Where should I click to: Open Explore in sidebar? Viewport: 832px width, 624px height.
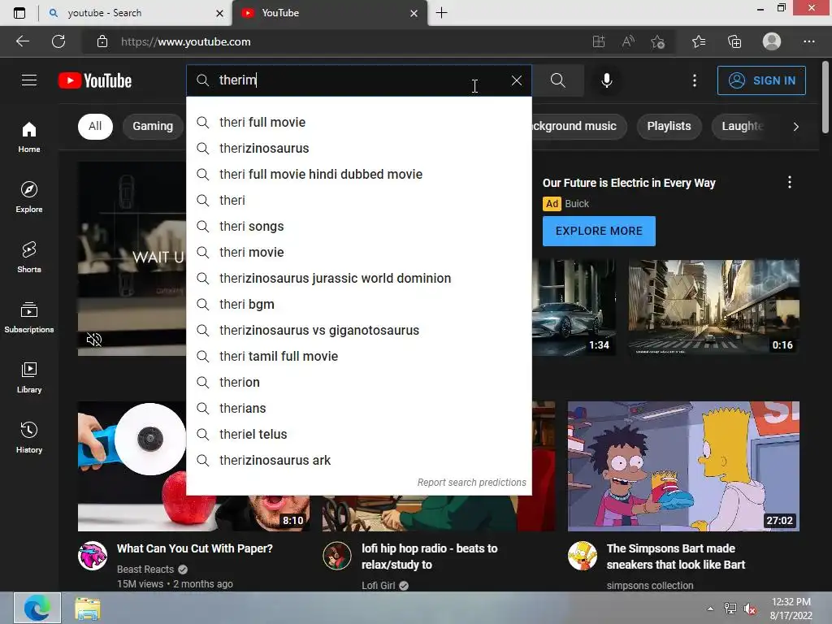coord(29,197)
